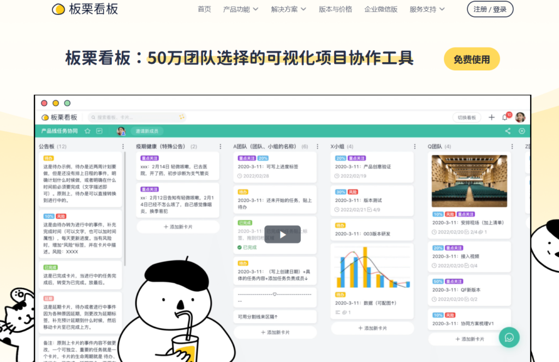Open board settings icon in green bar

point(522,131)
